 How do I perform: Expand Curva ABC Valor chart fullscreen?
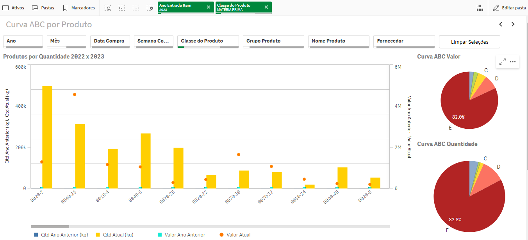503,61
